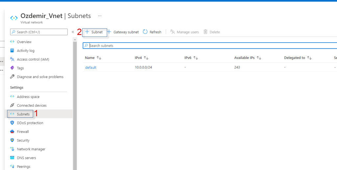Image resolution: width=337 pixels, height=170 pixels.
Task: Sort table by Available IPs column
Action: click(x=247, y=58)
